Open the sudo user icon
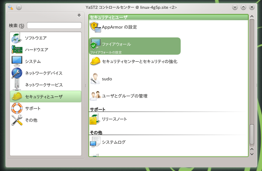Viewport: 262px width, 171px height. pyautogui.click(x=95, y=79)
